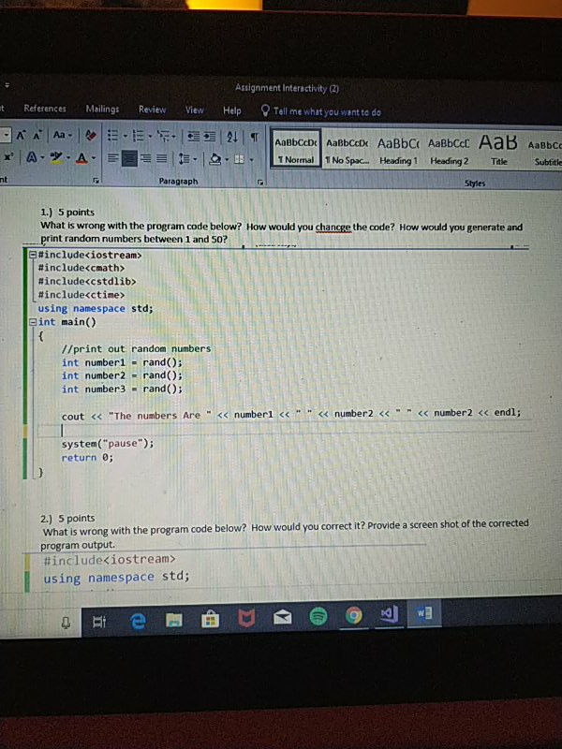
Task: Apply borders with the Borders icon
Action: [240, 159]
